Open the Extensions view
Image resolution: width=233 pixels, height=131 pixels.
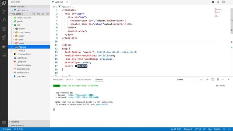(4, 37)
